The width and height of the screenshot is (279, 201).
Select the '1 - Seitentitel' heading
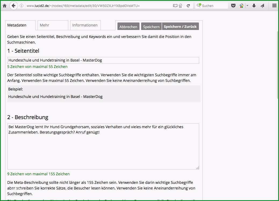click(23, 51)
